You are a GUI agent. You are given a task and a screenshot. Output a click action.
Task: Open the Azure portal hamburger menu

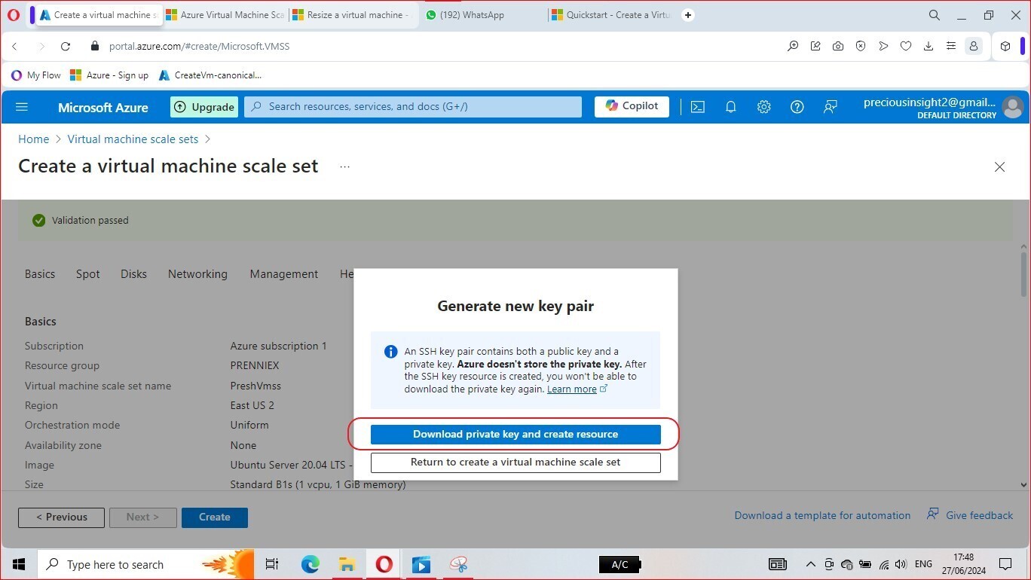[22, 107]
